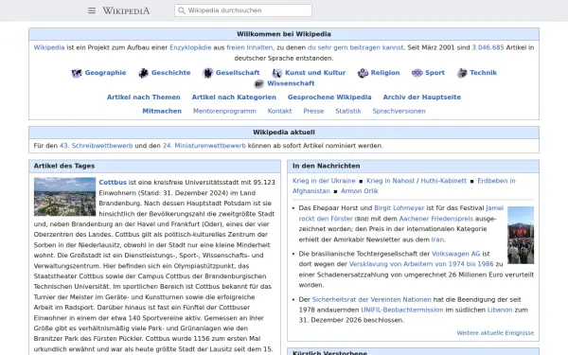Open the Enzyklopädie link
This screenshot has height=355, width=568.
click(x=190, y=47)
